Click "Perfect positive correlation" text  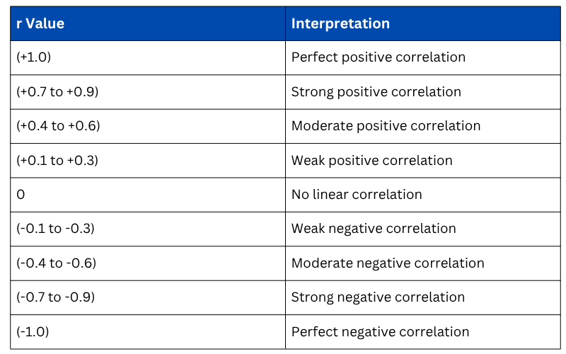[379, 57]
